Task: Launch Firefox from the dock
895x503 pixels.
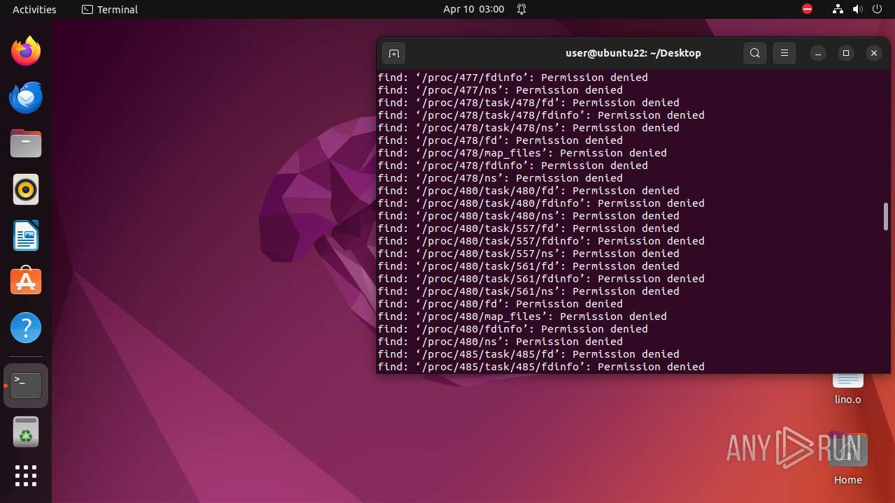Action: click(x=26, y=51)
